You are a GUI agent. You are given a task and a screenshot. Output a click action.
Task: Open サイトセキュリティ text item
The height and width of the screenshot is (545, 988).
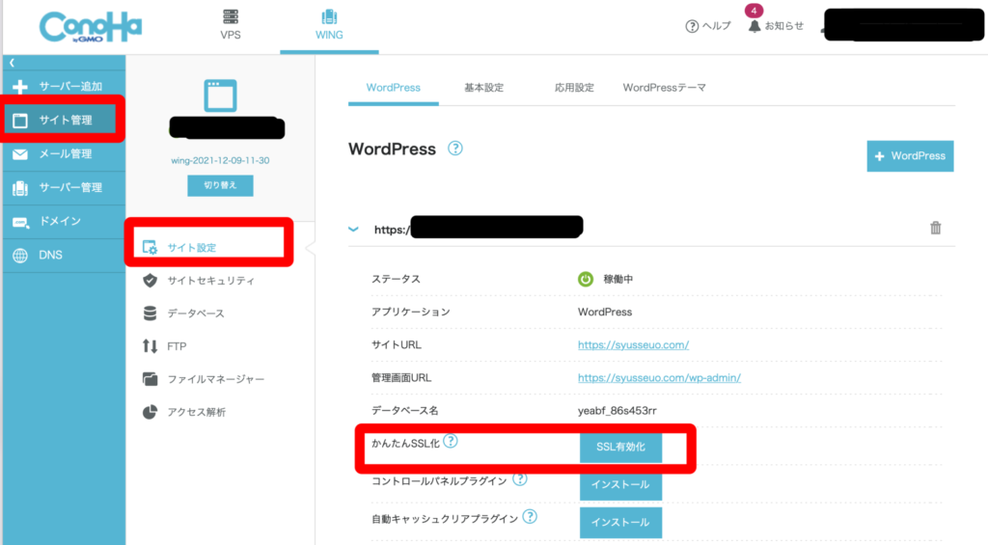(x=210, y=281)
